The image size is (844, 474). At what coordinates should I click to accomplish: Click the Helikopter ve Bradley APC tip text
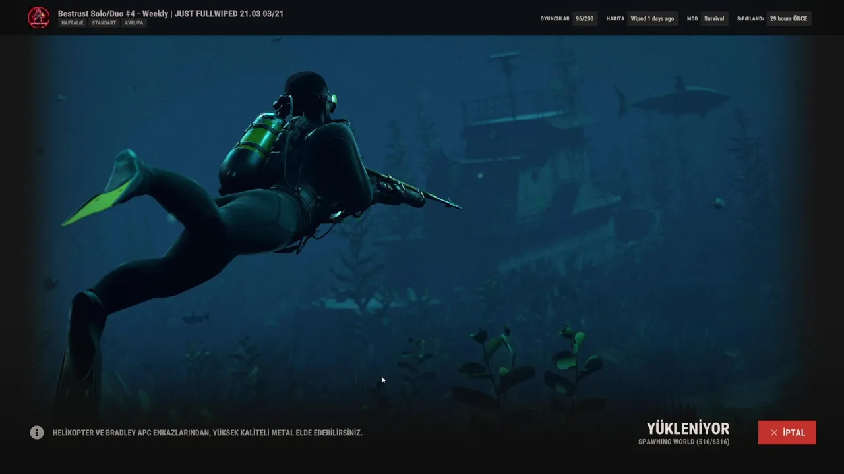point(208,433)
